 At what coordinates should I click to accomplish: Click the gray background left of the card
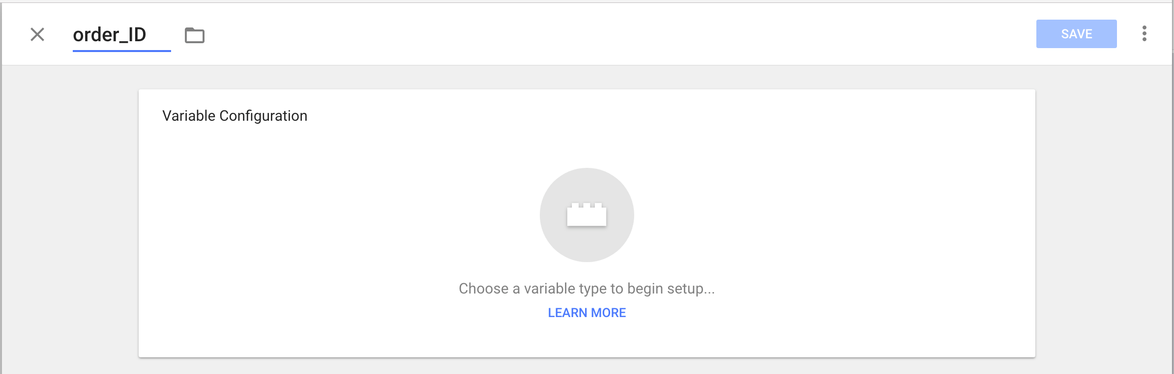[x=70, y=221]
